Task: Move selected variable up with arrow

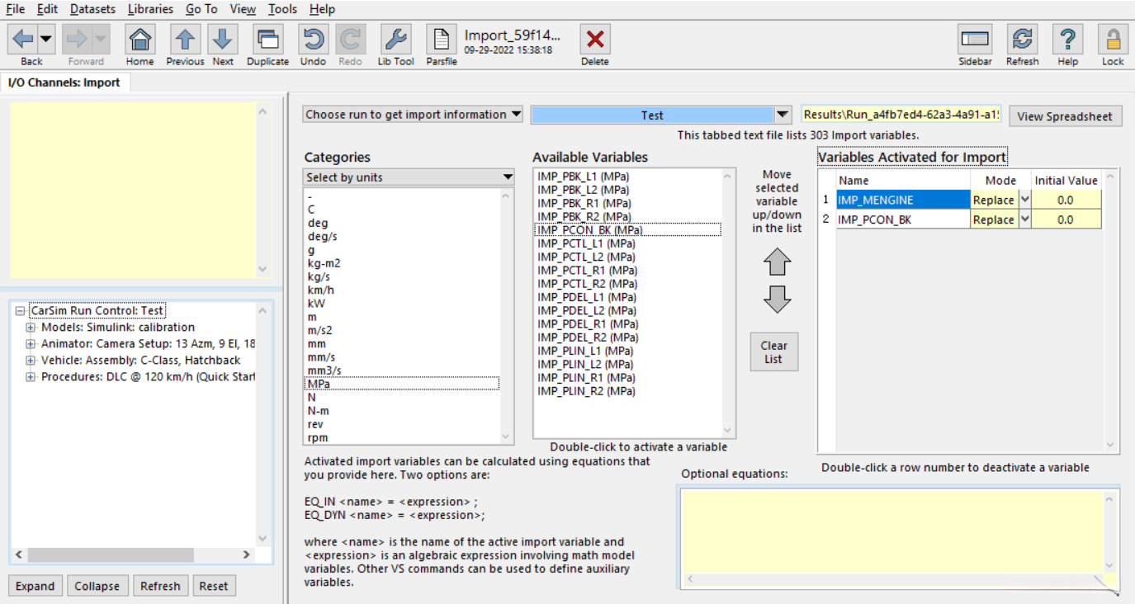Action: point(777,262)
